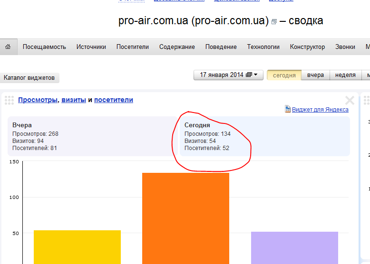Click the small site icon next to the title
This screenshot has width=370, height=264.
click(274, 22)
